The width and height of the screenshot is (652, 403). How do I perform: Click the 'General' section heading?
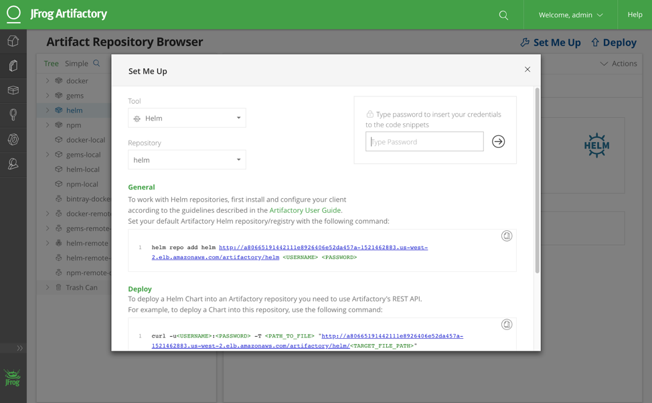pos(141,187)
